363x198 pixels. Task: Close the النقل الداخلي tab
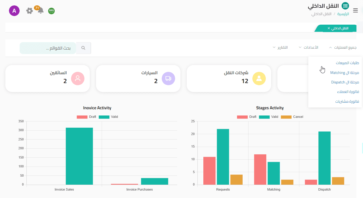pos(329,28)
